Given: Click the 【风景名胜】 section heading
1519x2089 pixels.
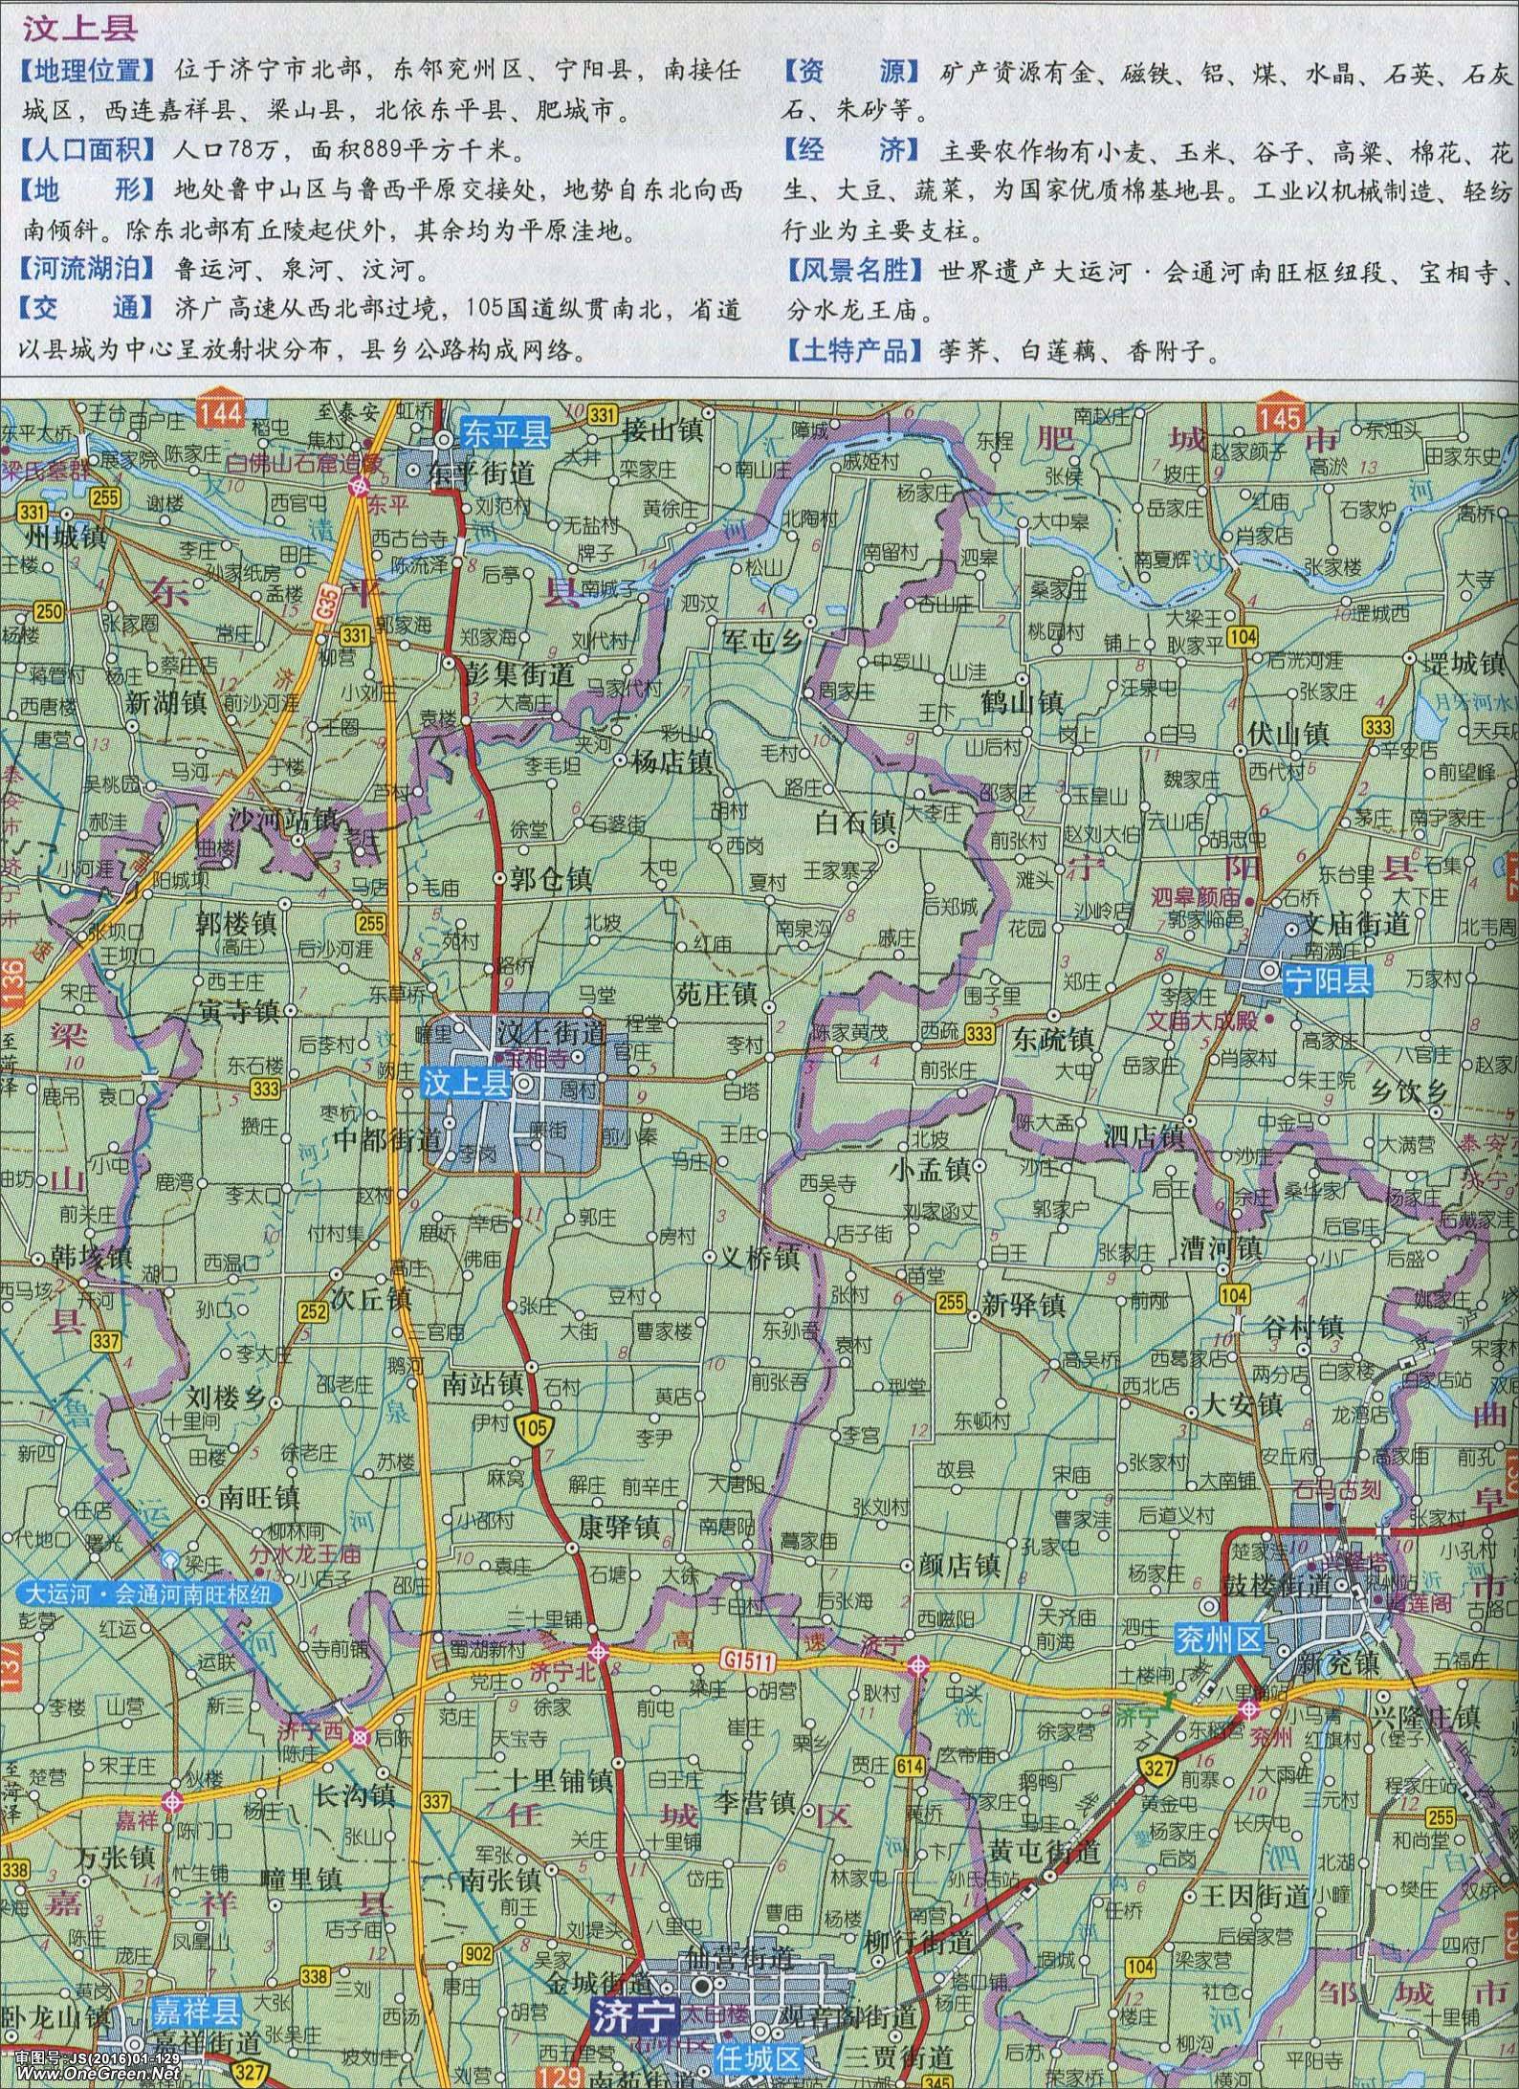Looking at the screenshot, I should point(849,271).
